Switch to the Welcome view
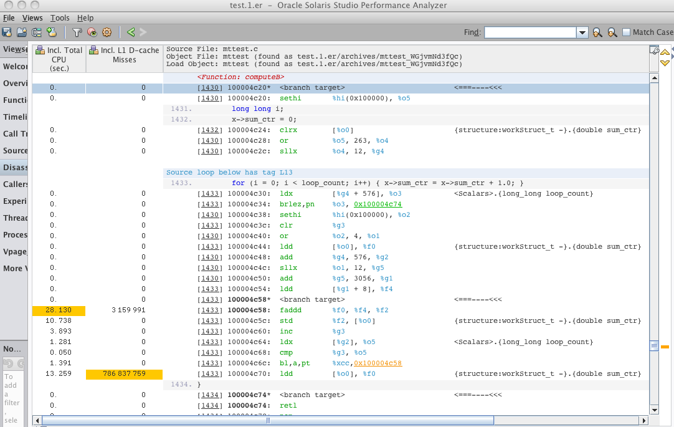Viewport: 674px width, 427px height. tap(14, 66)
